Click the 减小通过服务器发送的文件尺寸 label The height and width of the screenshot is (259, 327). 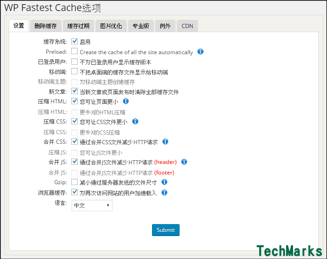pyautogui.click(x=118, y=182)
